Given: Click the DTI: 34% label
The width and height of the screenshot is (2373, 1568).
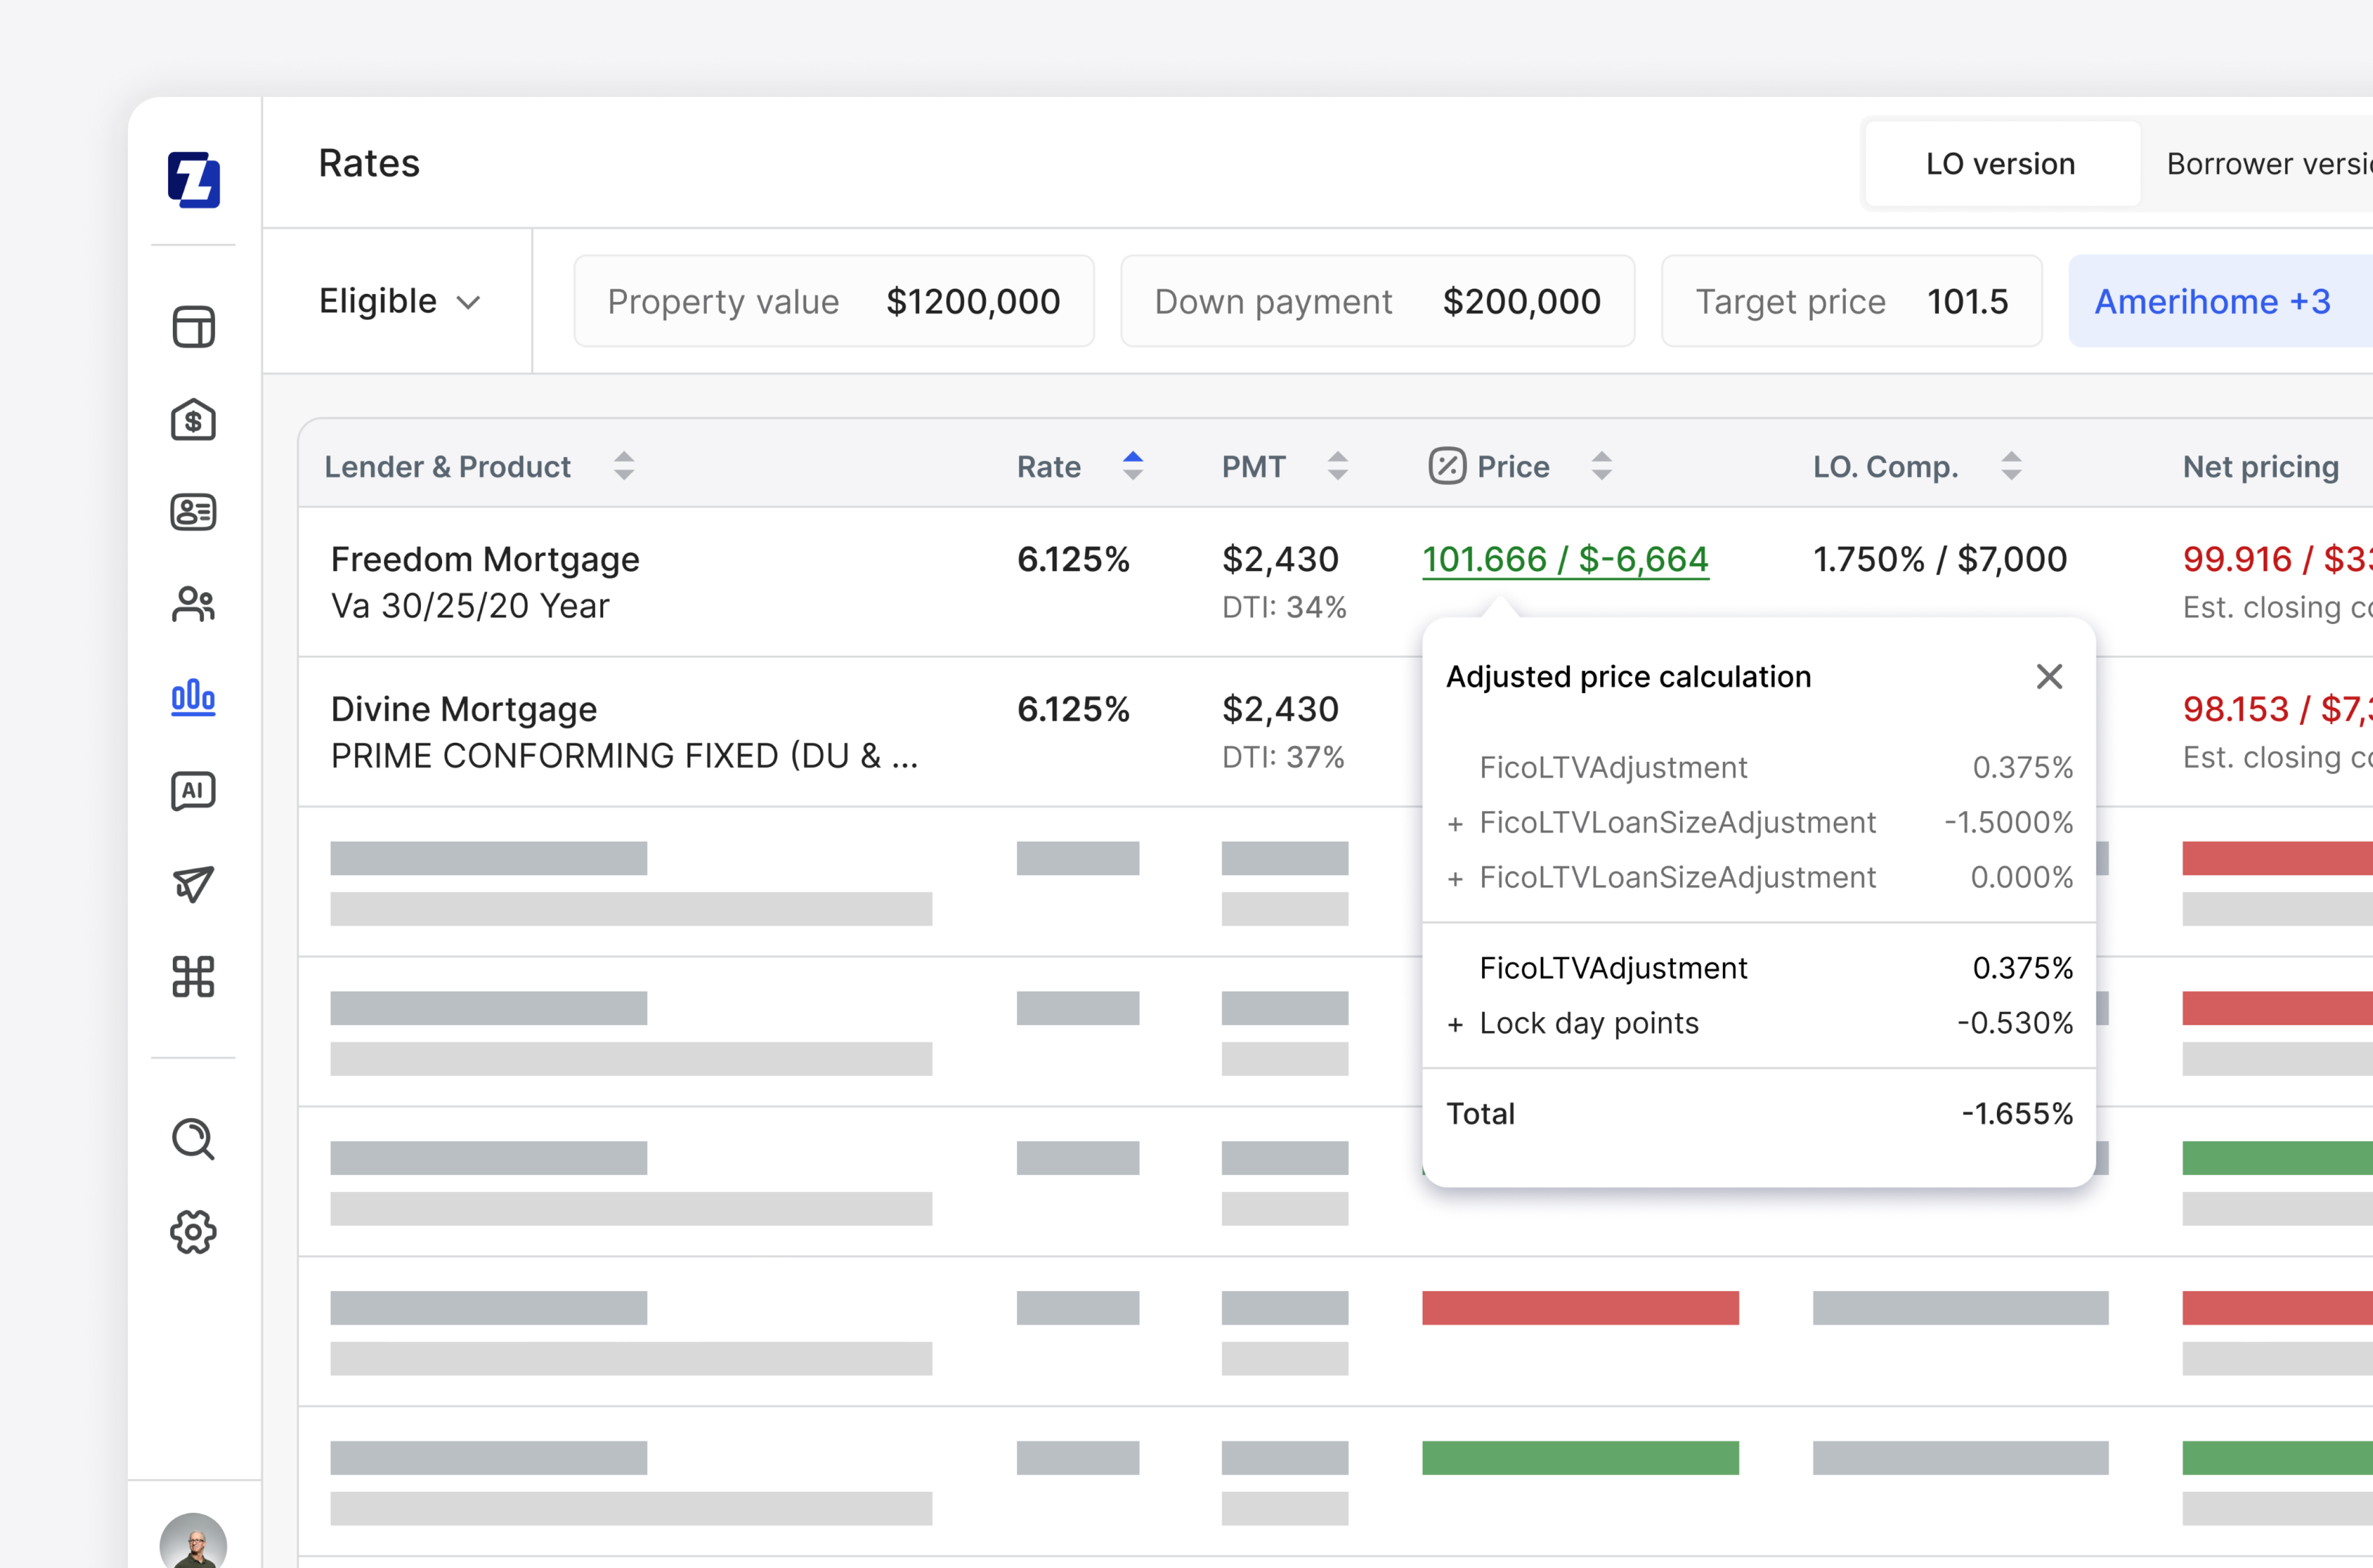Looking at the screenshot, I should (1284, 607).
